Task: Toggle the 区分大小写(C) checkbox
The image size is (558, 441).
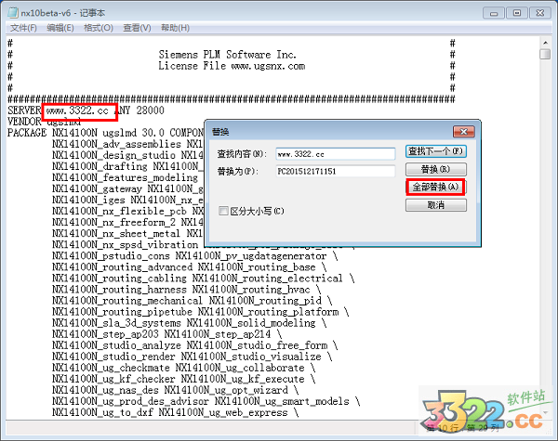Action: coord(223,211)
